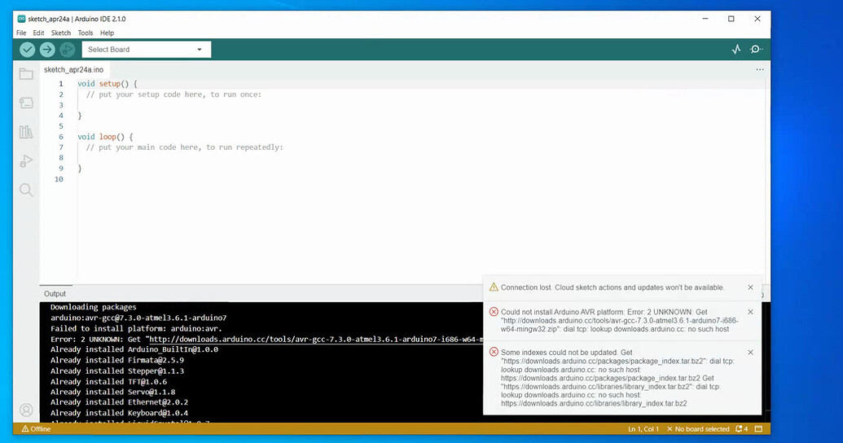Screen dimensions: 843x443
Task: Open the Search sidebar panel
Action: click(x=26, y=190)
